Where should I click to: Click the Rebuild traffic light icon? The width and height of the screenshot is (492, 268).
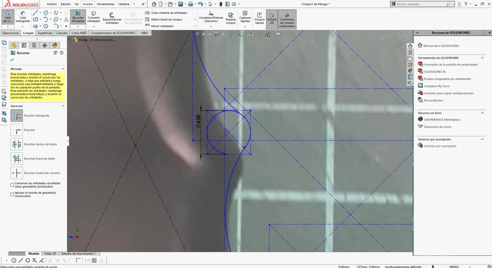221,4
